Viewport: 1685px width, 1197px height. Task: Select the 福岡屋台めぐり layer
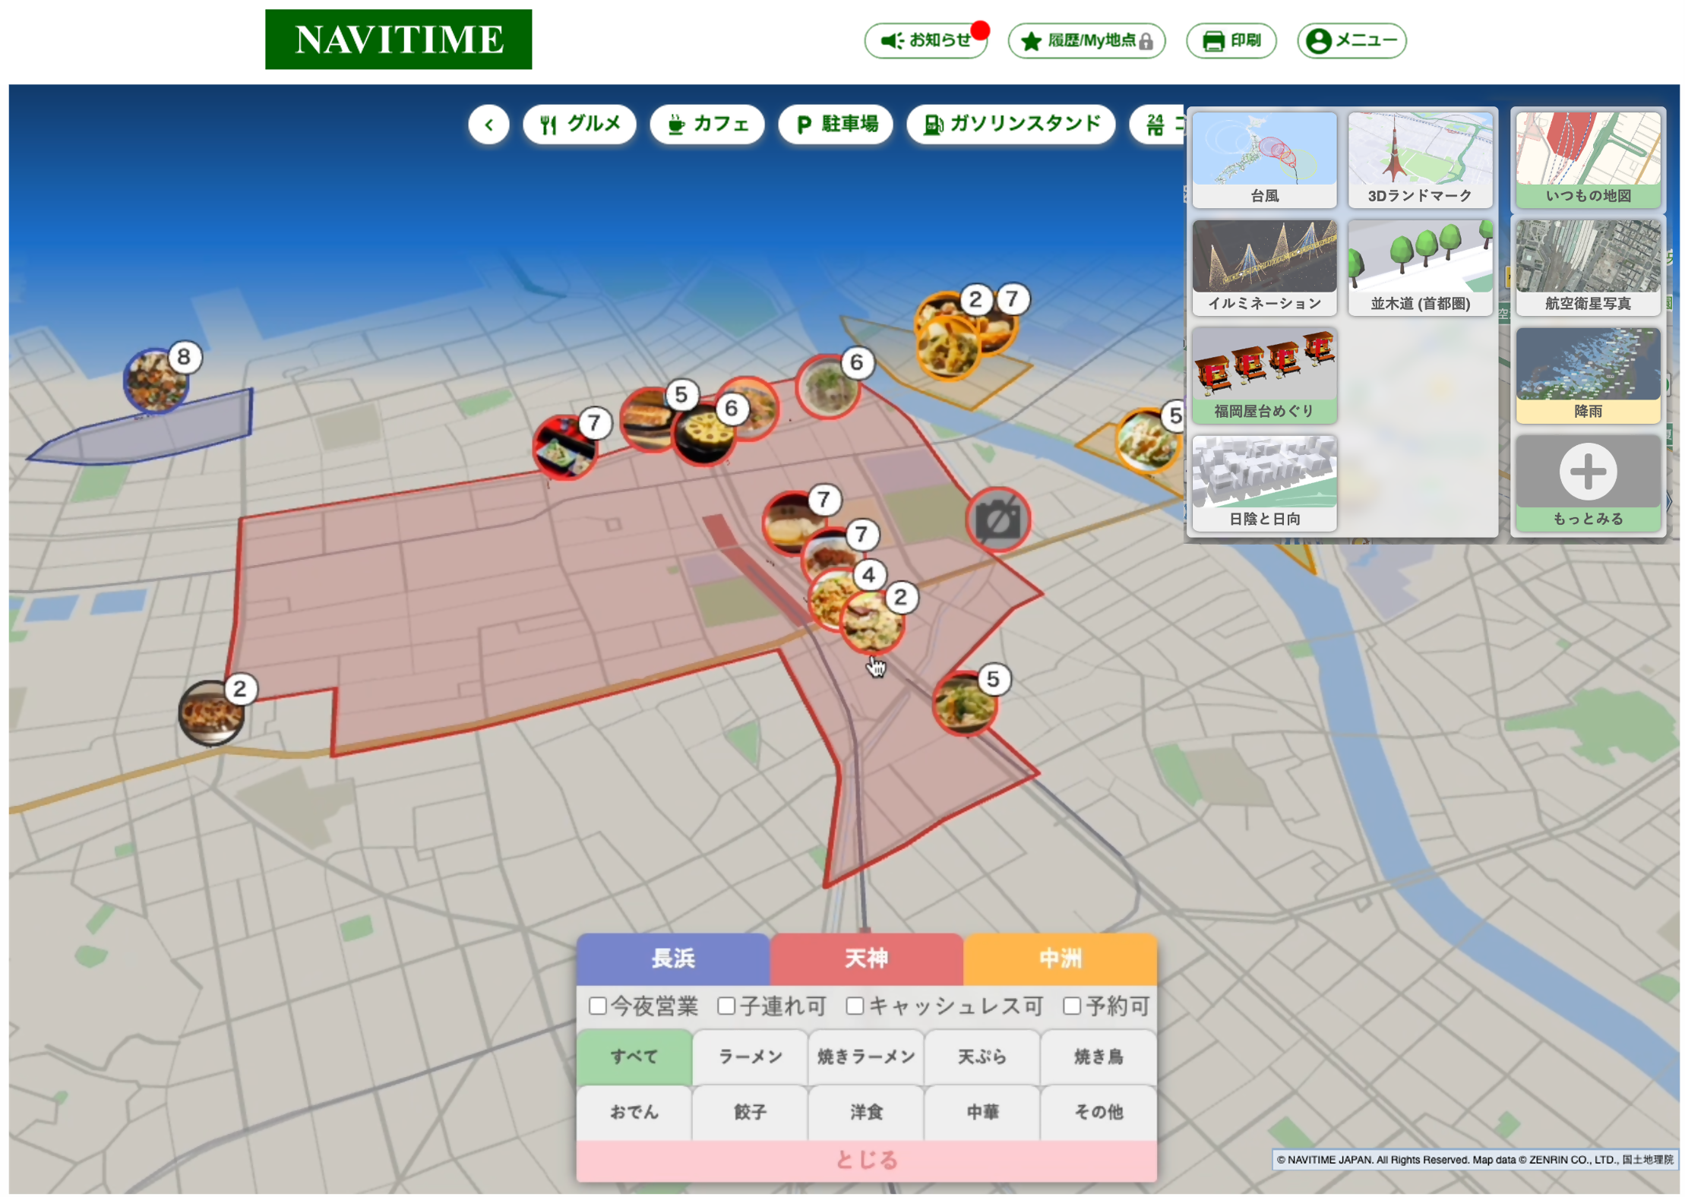click(x=1264, y=375)
